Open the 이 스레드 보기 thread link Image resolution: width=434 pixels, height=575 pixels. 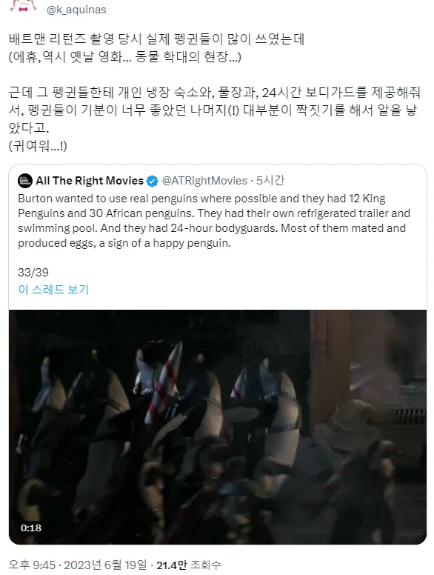53,290
